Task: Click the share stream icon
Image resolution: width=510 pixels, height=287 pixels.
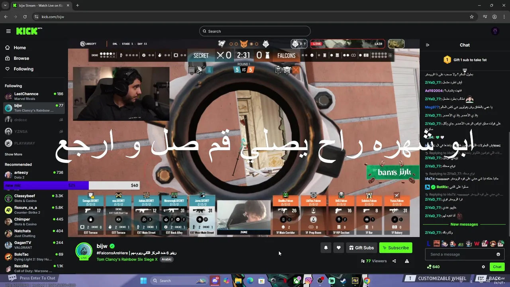Action: tap(394, 261)
